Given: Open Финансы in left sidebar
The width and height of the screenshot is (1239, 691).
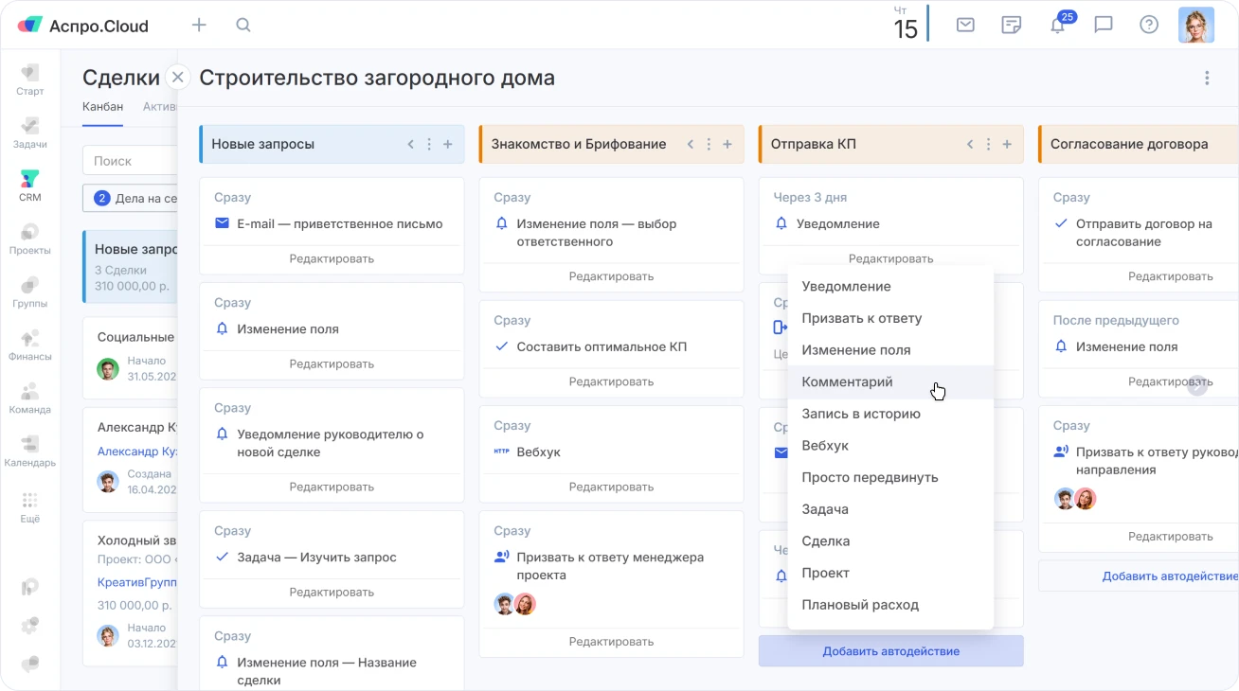Looking at the screenshot, I should tap(29, 345).
